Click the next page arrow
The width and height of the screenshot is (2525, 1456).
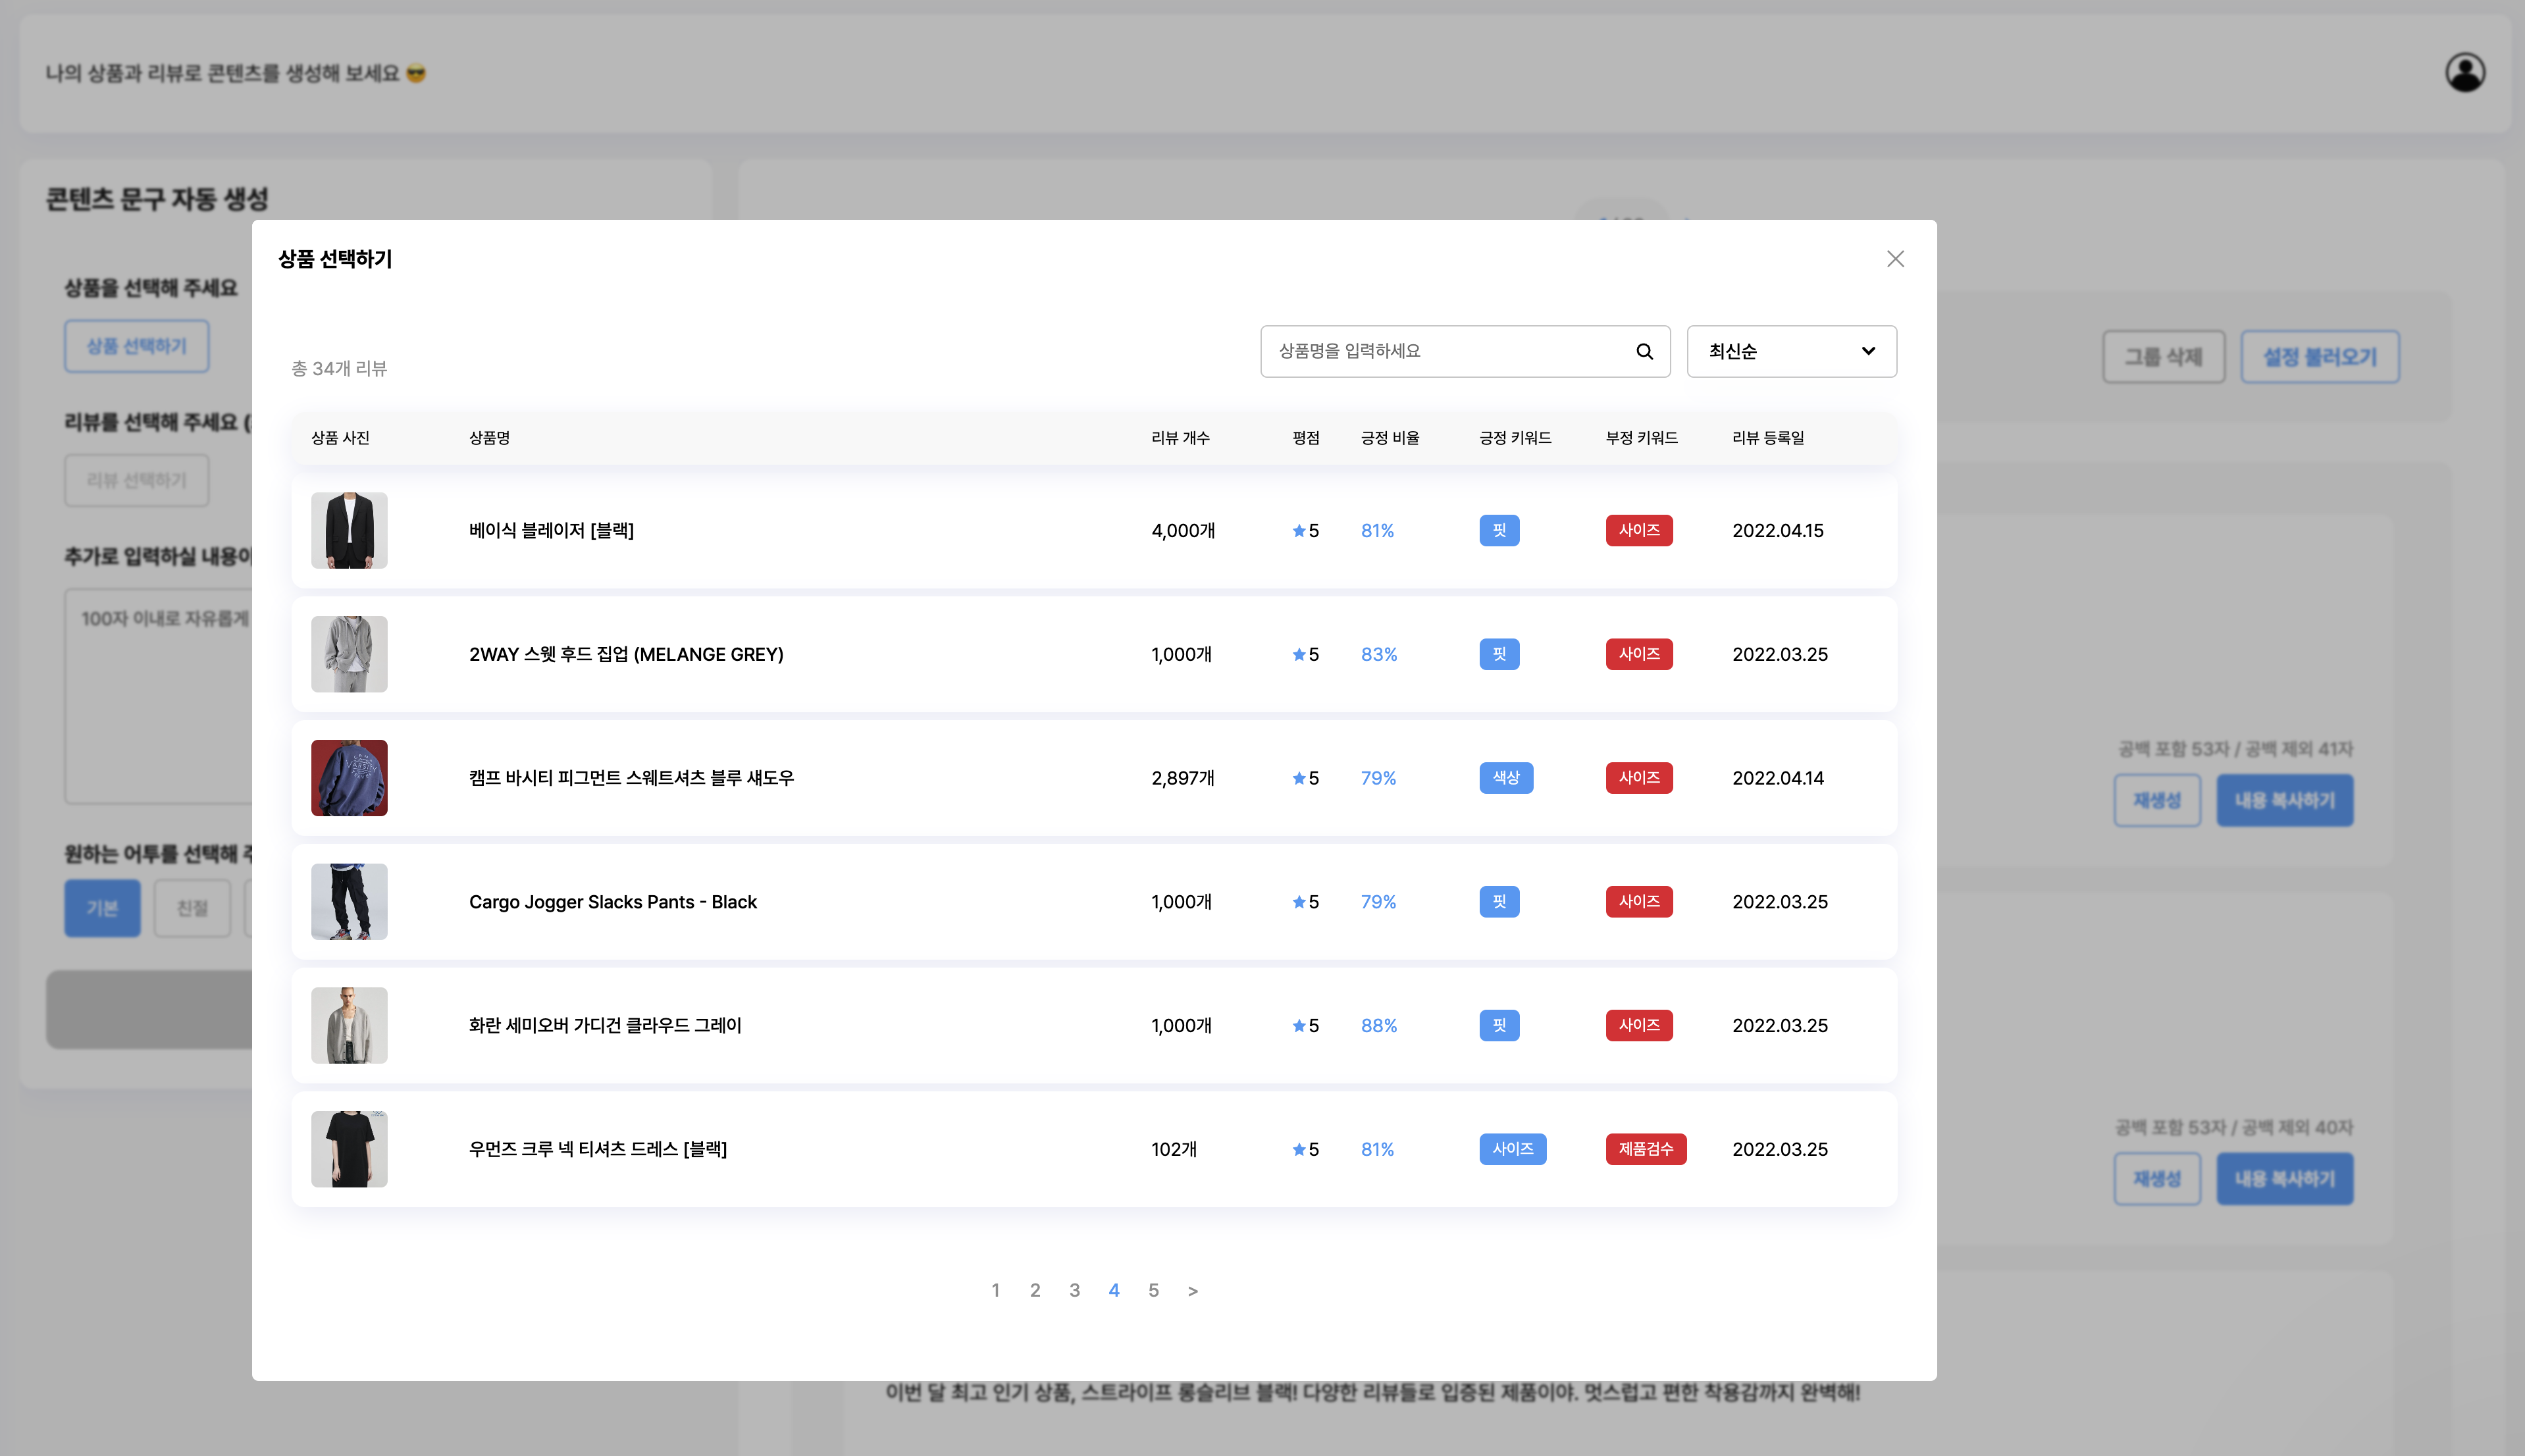[1192, 1291]
